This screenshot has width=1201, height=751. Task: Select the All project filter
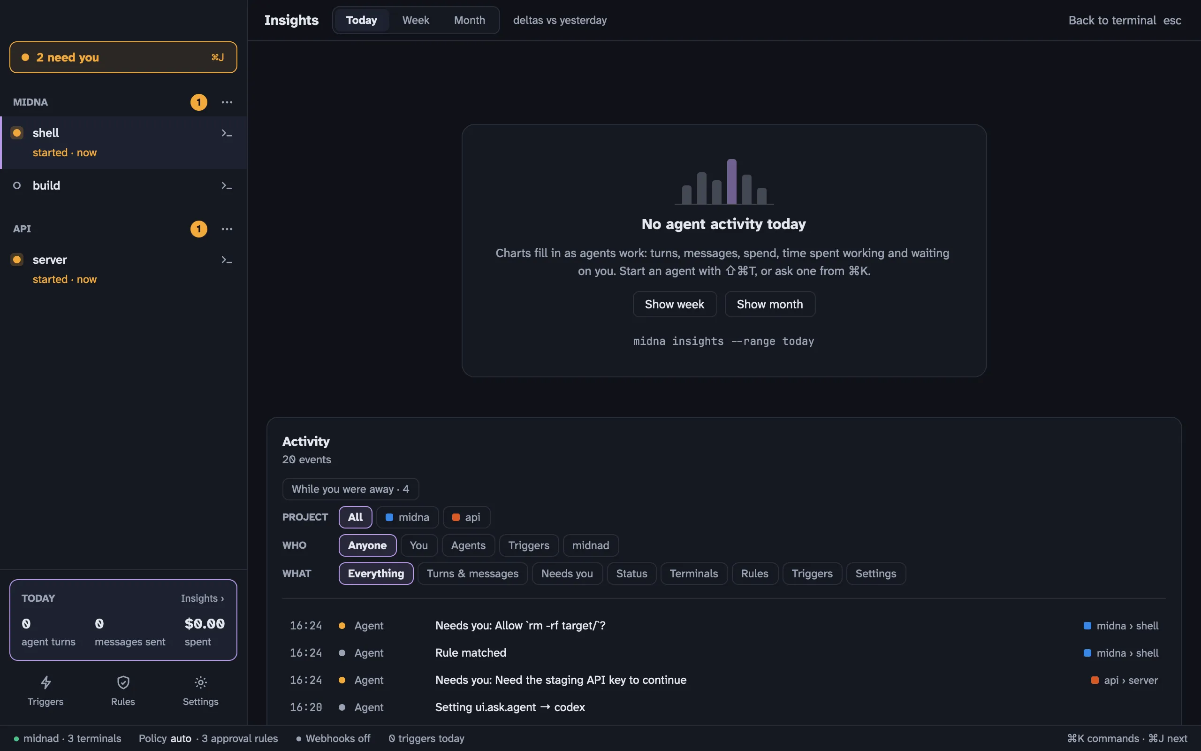[355, 517]
